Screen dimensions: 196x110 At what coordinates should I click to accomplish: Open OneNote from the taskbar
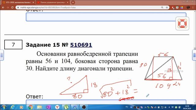pyautogui.click(x=48, y=107)
